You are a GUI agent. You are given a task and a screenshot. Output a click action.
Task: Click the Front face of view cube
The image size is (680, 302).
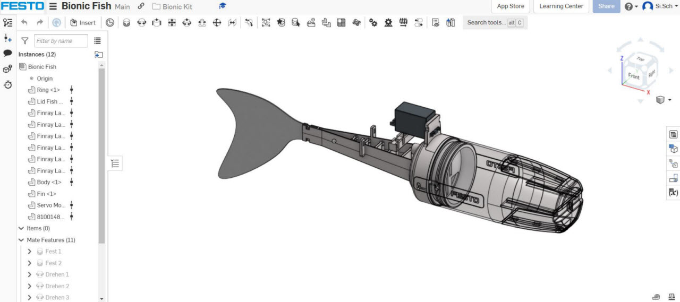(x=633, y=76)
